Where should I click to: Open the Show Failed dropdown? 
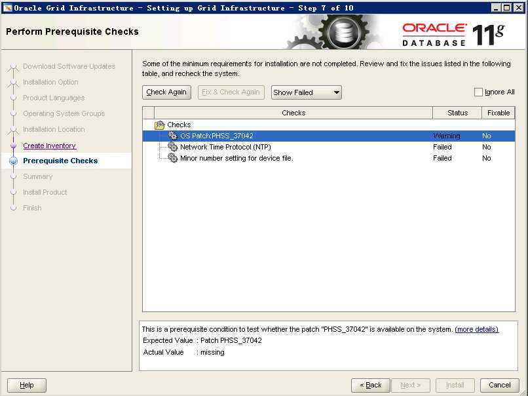307,92
